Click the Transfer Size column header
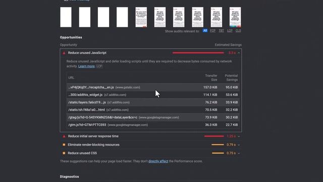This screenshot has height=182, width=323. (x=211, y=77)
